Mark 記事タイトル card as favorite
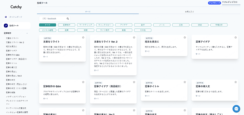This screenshot has width=244, height=115. click(x=185, y=82)
